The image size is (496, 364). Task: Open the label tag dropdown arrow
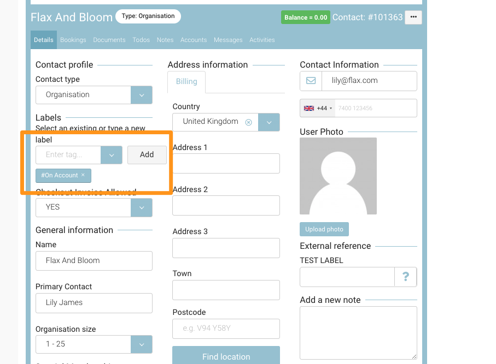click(111, 155)
